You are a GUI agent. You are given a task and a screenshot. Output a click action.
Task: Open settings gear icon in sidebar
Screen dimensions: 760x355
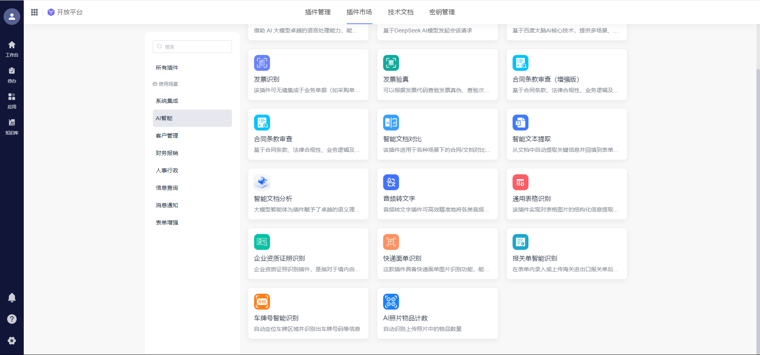[12, 341]
